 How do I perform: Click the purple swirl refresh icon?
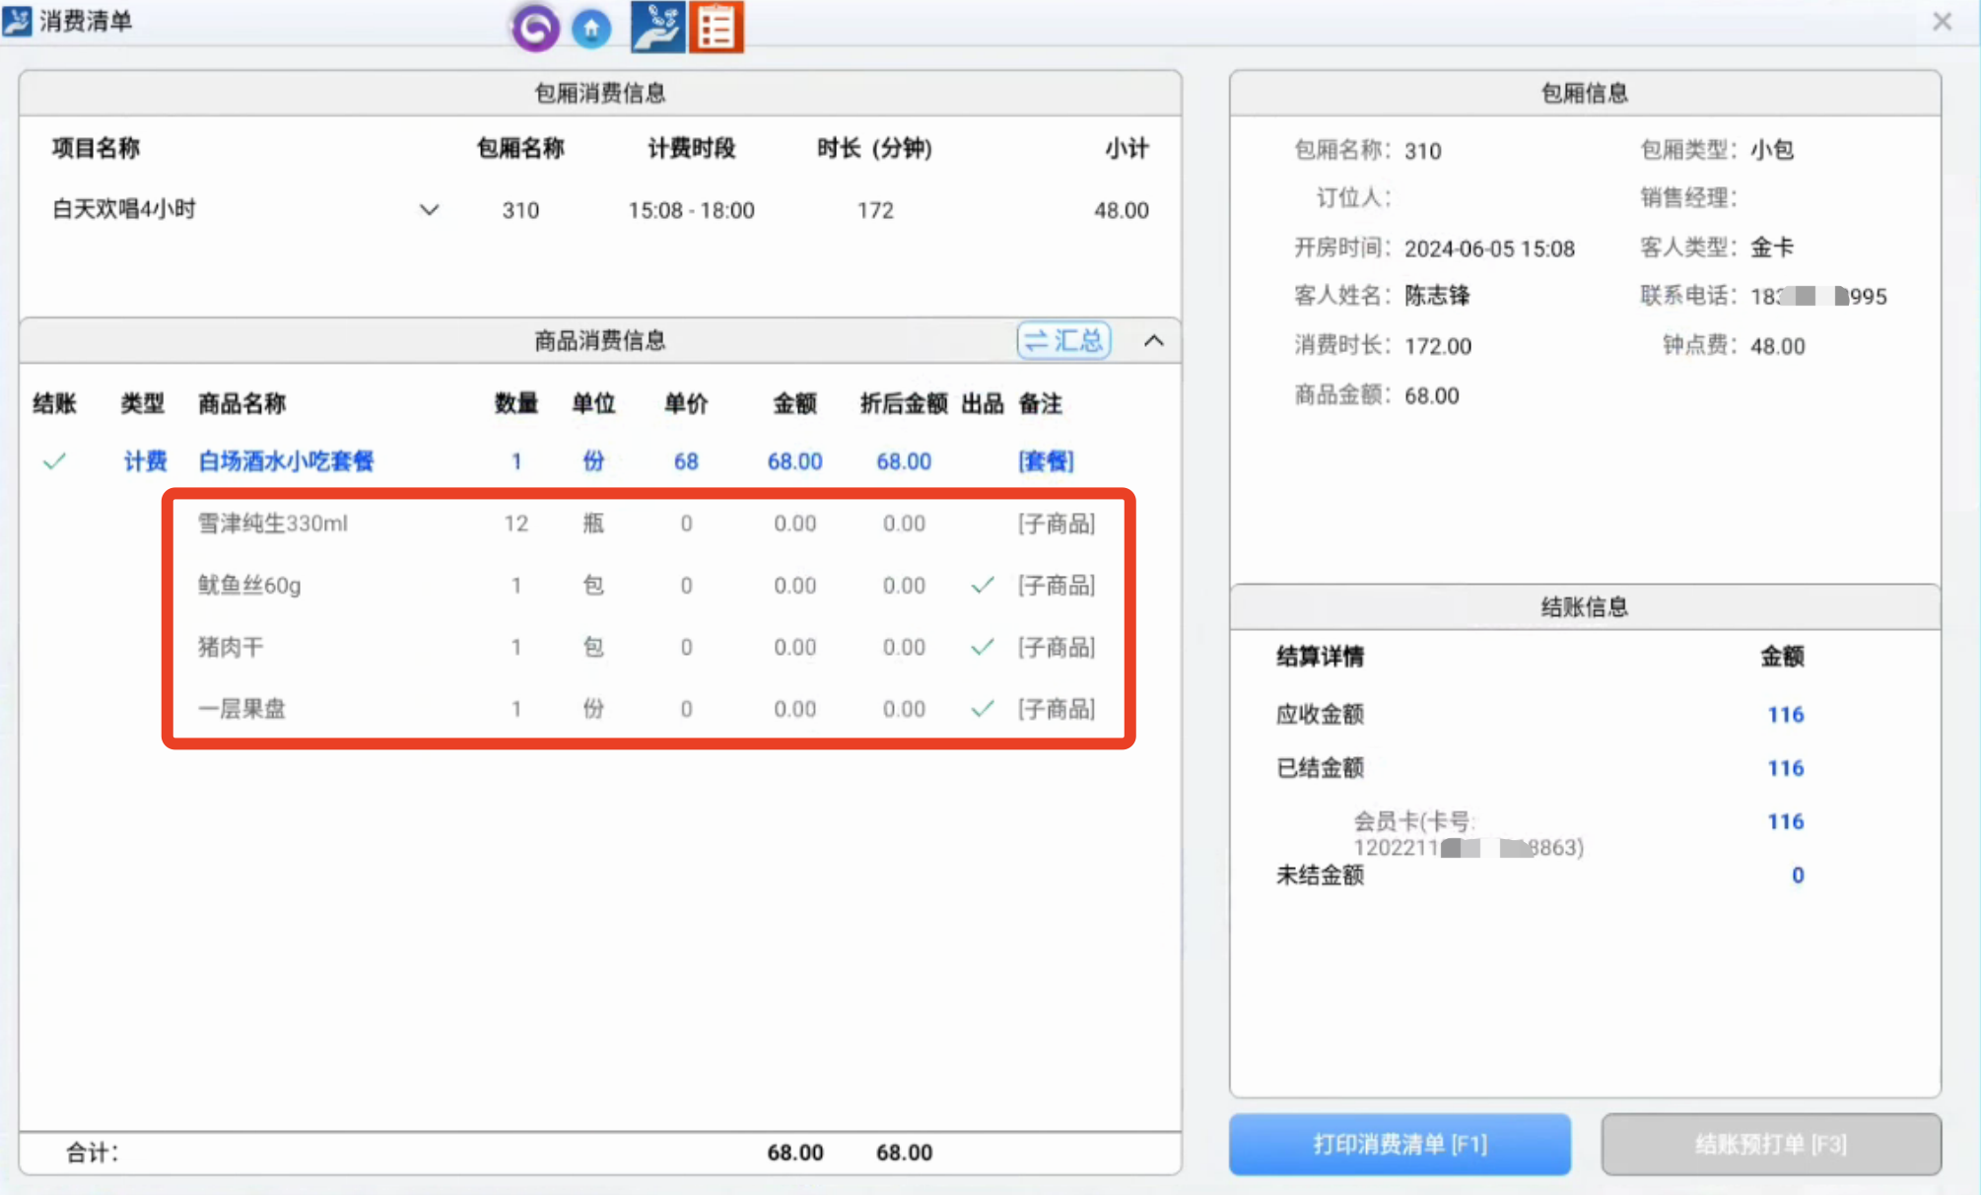(535, 28)
